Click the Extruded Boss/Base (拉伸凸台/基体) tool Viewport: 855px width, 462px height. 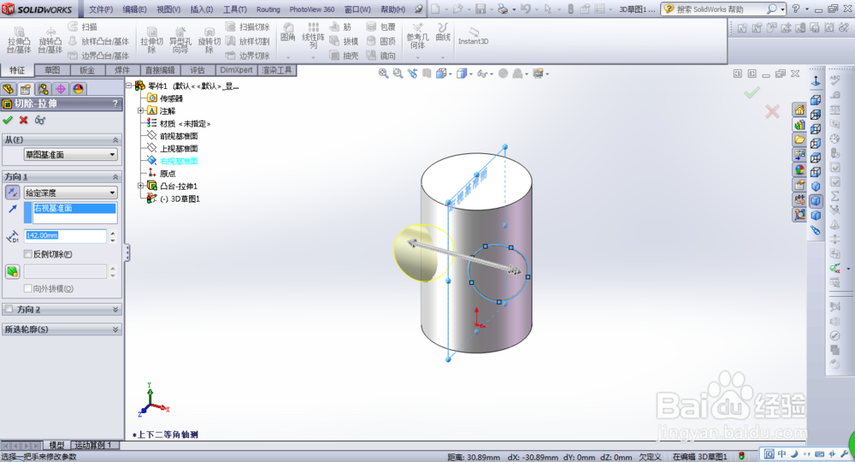(x=19, y=40)
